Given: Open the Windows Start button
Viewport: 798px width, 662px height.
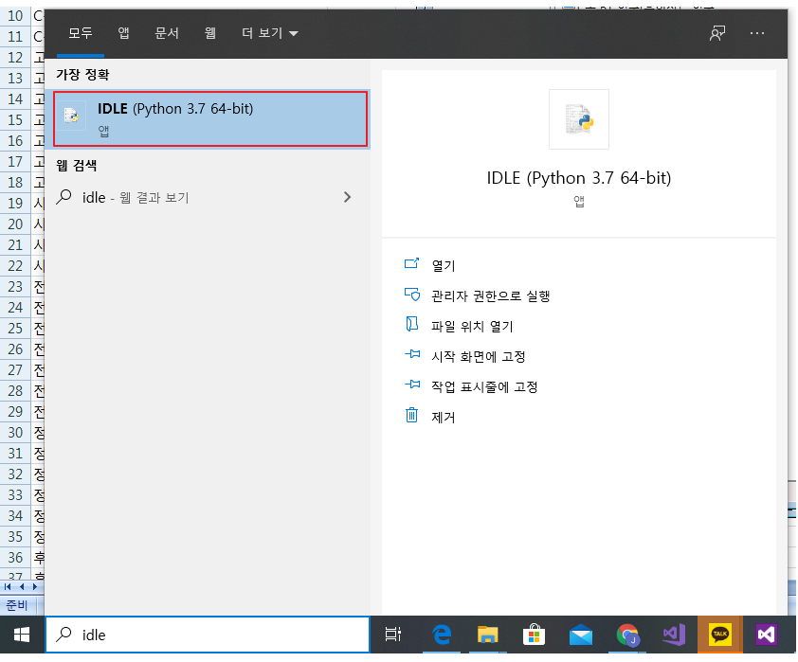Looking at the screenshot, I should click(22, 635).
